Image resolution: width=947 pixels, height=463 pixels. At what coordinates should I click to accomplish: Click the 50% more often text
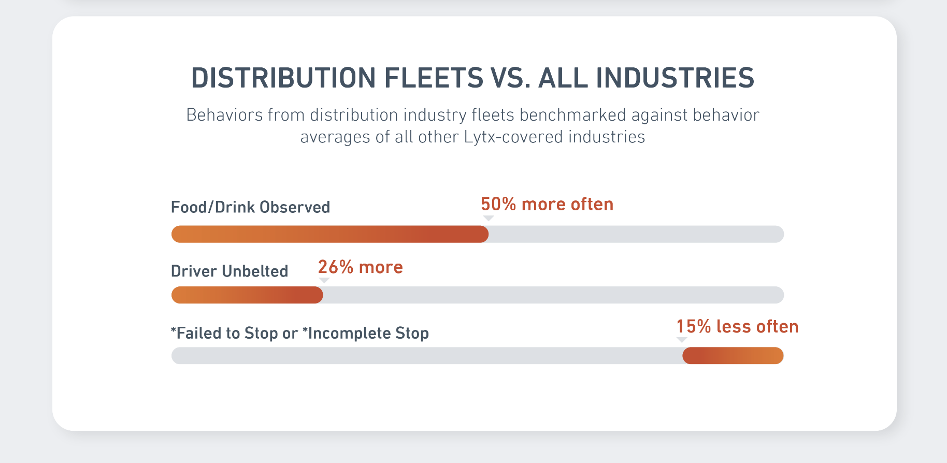[547, 205]
